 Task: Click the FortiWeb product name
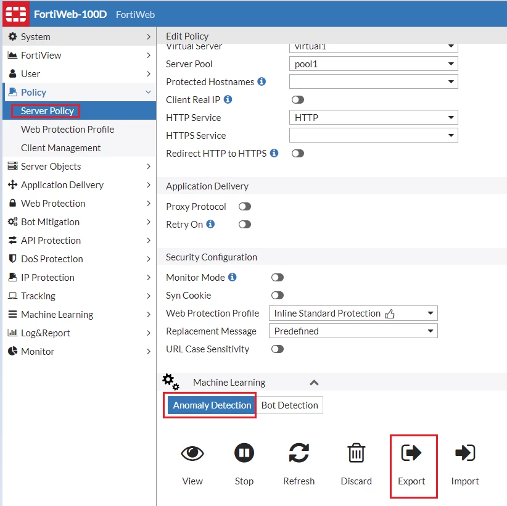click(135, 15)
